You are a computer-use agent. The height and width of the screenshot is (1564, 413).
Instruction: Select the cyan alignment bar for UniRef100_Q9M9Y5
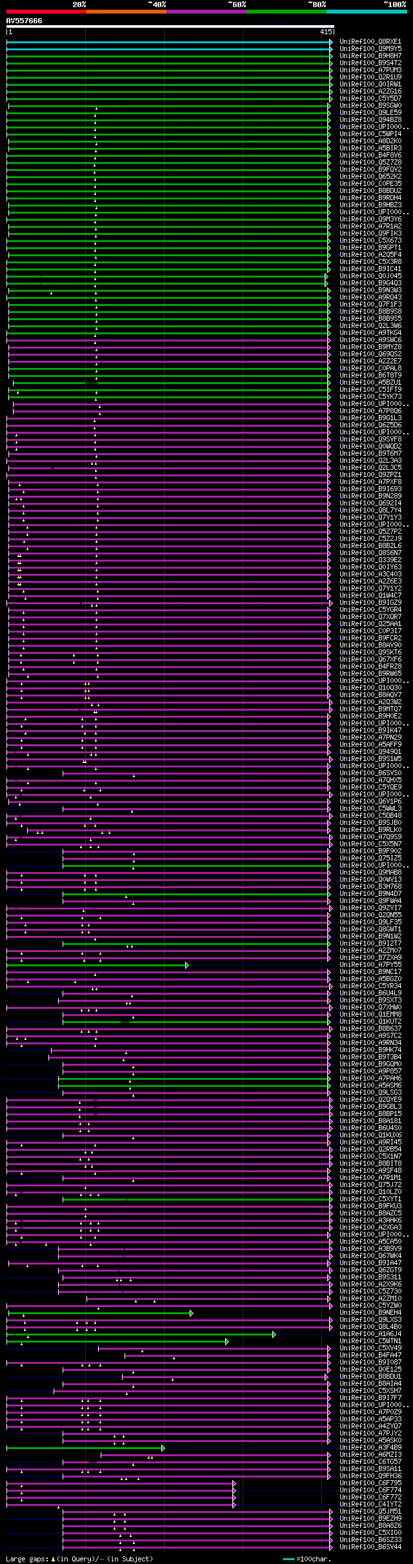(169, 49)
